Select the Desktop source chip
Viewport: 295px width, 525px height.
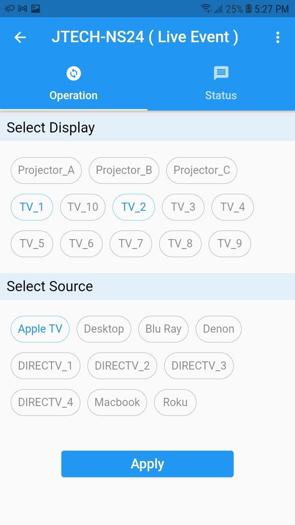click(104, 329)
